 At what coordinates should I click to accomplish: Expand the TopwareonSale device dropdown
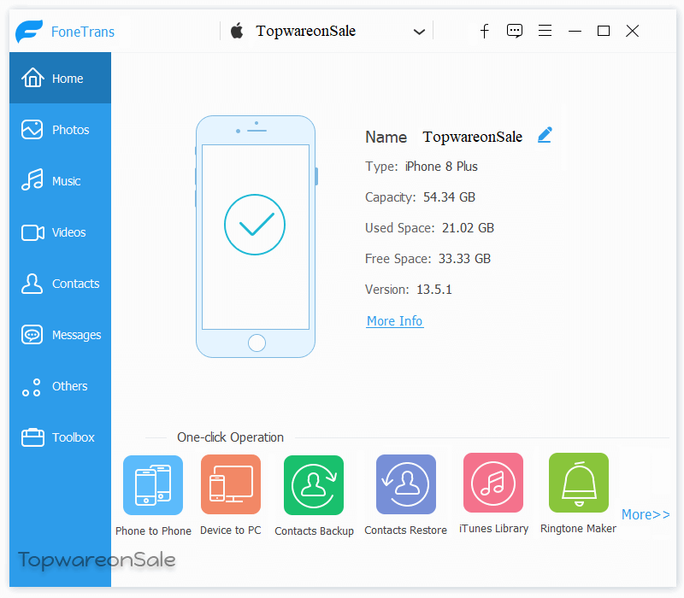point(419,32)
